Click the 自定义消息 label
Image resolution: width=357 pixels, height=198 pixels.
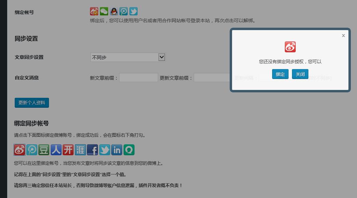pyautogui.click(x=27, y=78)
